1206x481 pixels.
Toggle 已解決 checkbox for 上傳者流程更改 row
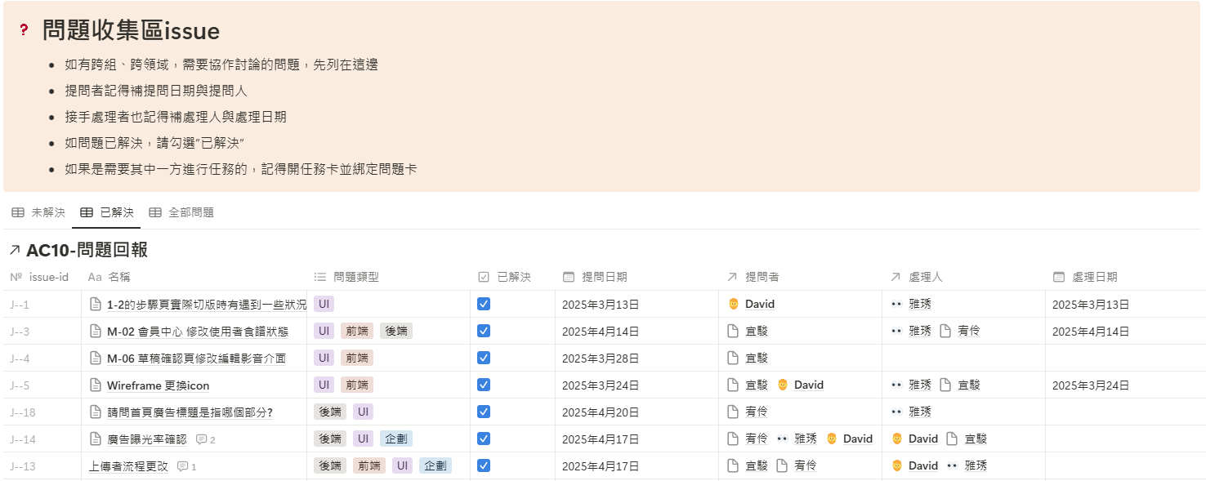(483, 466)
